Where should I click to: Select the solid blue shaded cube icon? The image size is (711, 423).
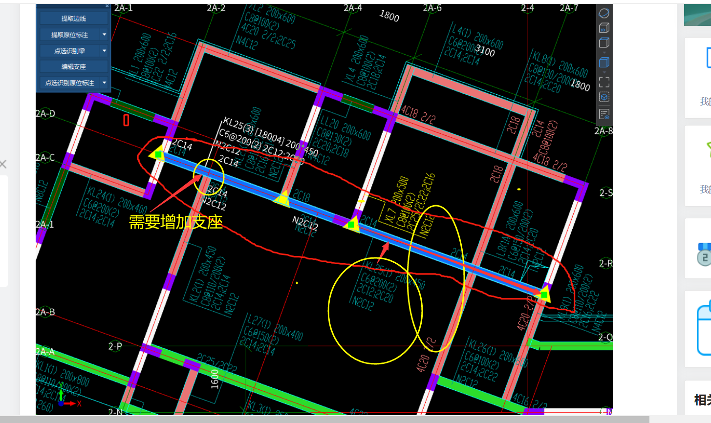pos(604,62)
